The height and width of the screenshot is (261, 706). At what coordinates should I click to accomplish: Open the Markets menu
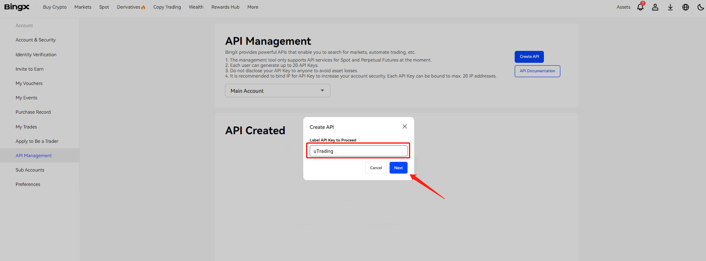pyautogui.click(x=83, y=7)
